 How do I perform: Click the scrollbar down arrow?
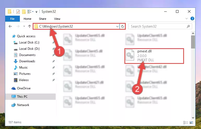click(x=193, y=118)
